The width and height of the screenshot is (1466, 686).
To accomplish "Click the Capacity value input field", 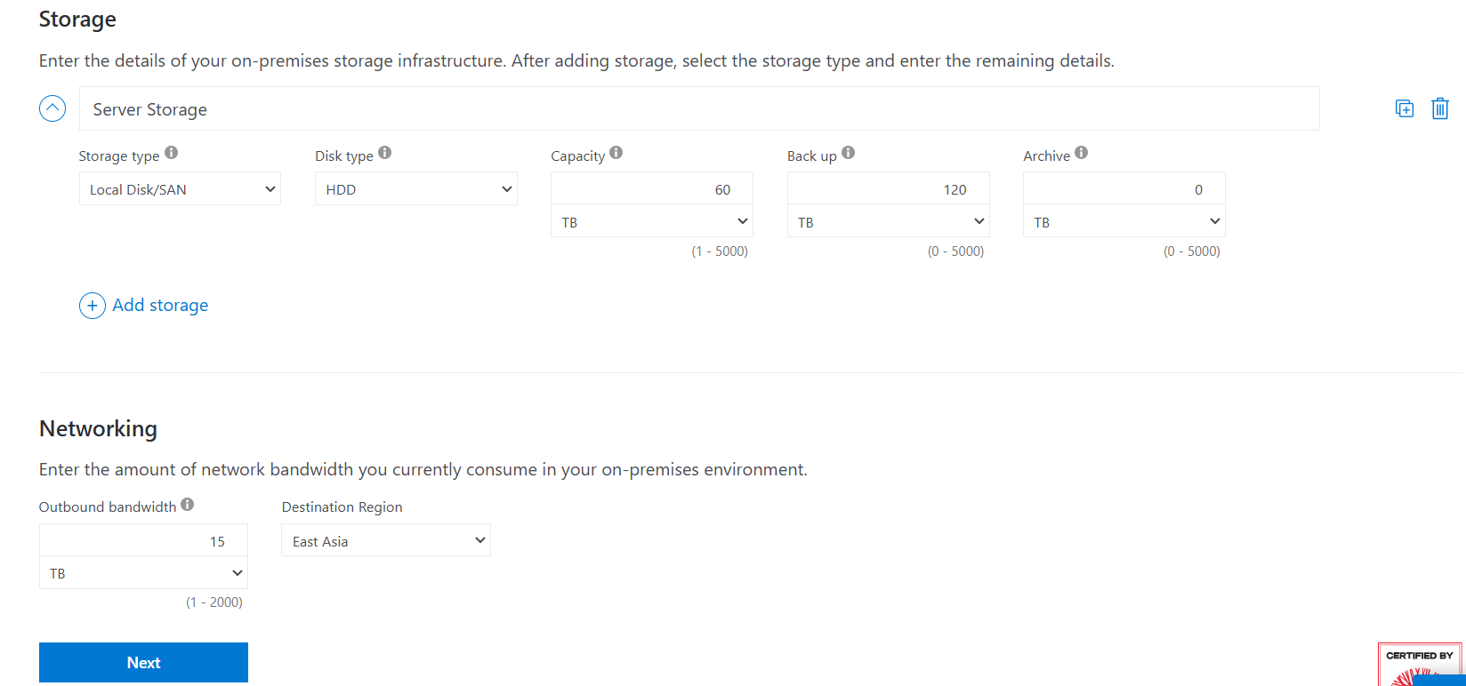I will pyautogui.click(x=652, y=189).
